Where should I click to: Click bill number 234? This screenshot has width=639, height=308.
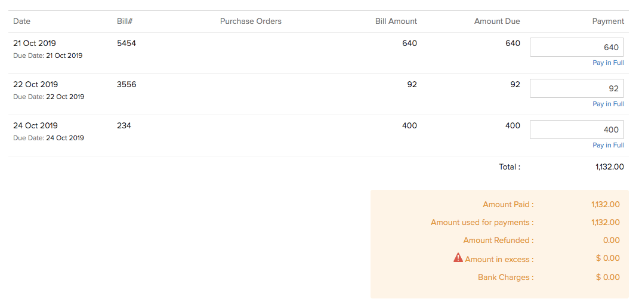click(124, 125)
